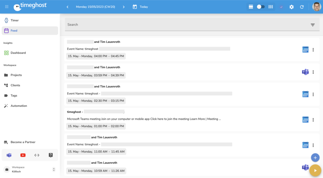Open Dashboard in the sidebar
This screenshot has height=178, width=323.
coord(18,53)
